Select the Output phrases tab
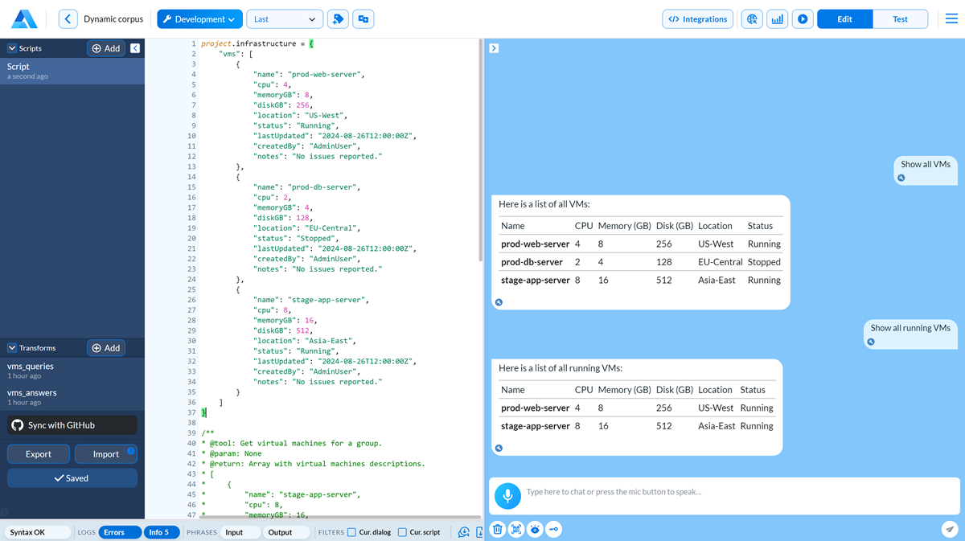Image resolution: width=965 pixels, height=541 pixels. click(286, 531)
